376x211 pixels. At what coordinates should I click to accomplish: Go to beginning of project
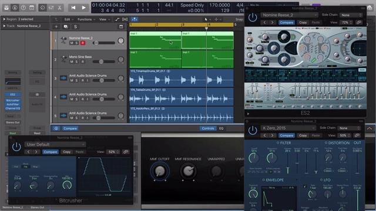(x=73, y=8)
